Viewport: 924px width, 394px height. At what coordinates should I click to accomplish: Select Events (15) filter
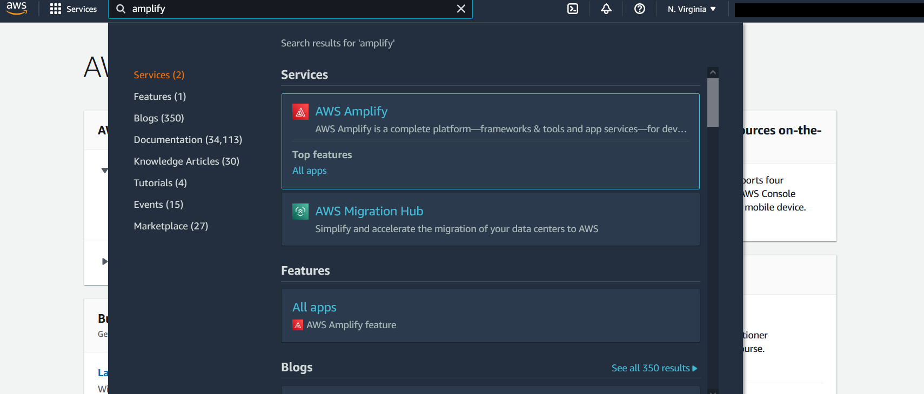pos(158,205)
